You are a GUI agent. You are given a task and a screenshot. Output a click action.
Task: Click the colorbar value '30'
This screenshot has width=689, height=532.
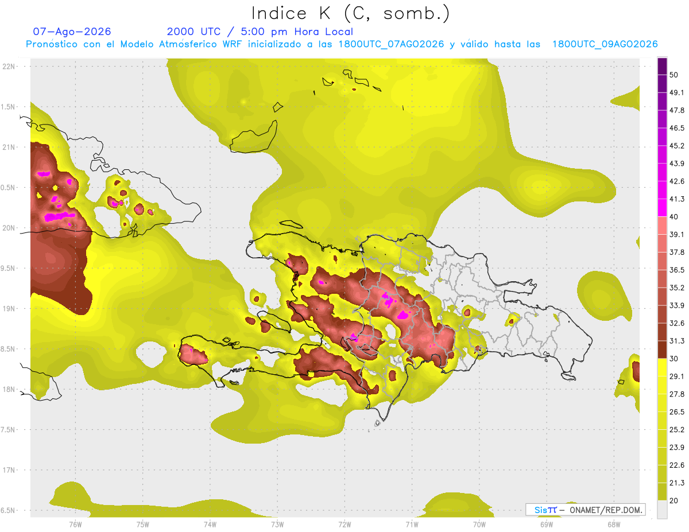[674, 359]
